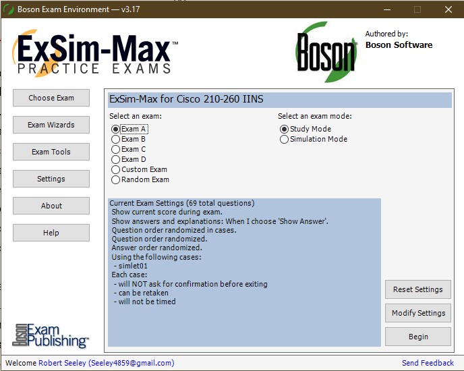Enable Study Mode exam mode
The width and height of the screenshot is (464, 371).
point(284,129)
